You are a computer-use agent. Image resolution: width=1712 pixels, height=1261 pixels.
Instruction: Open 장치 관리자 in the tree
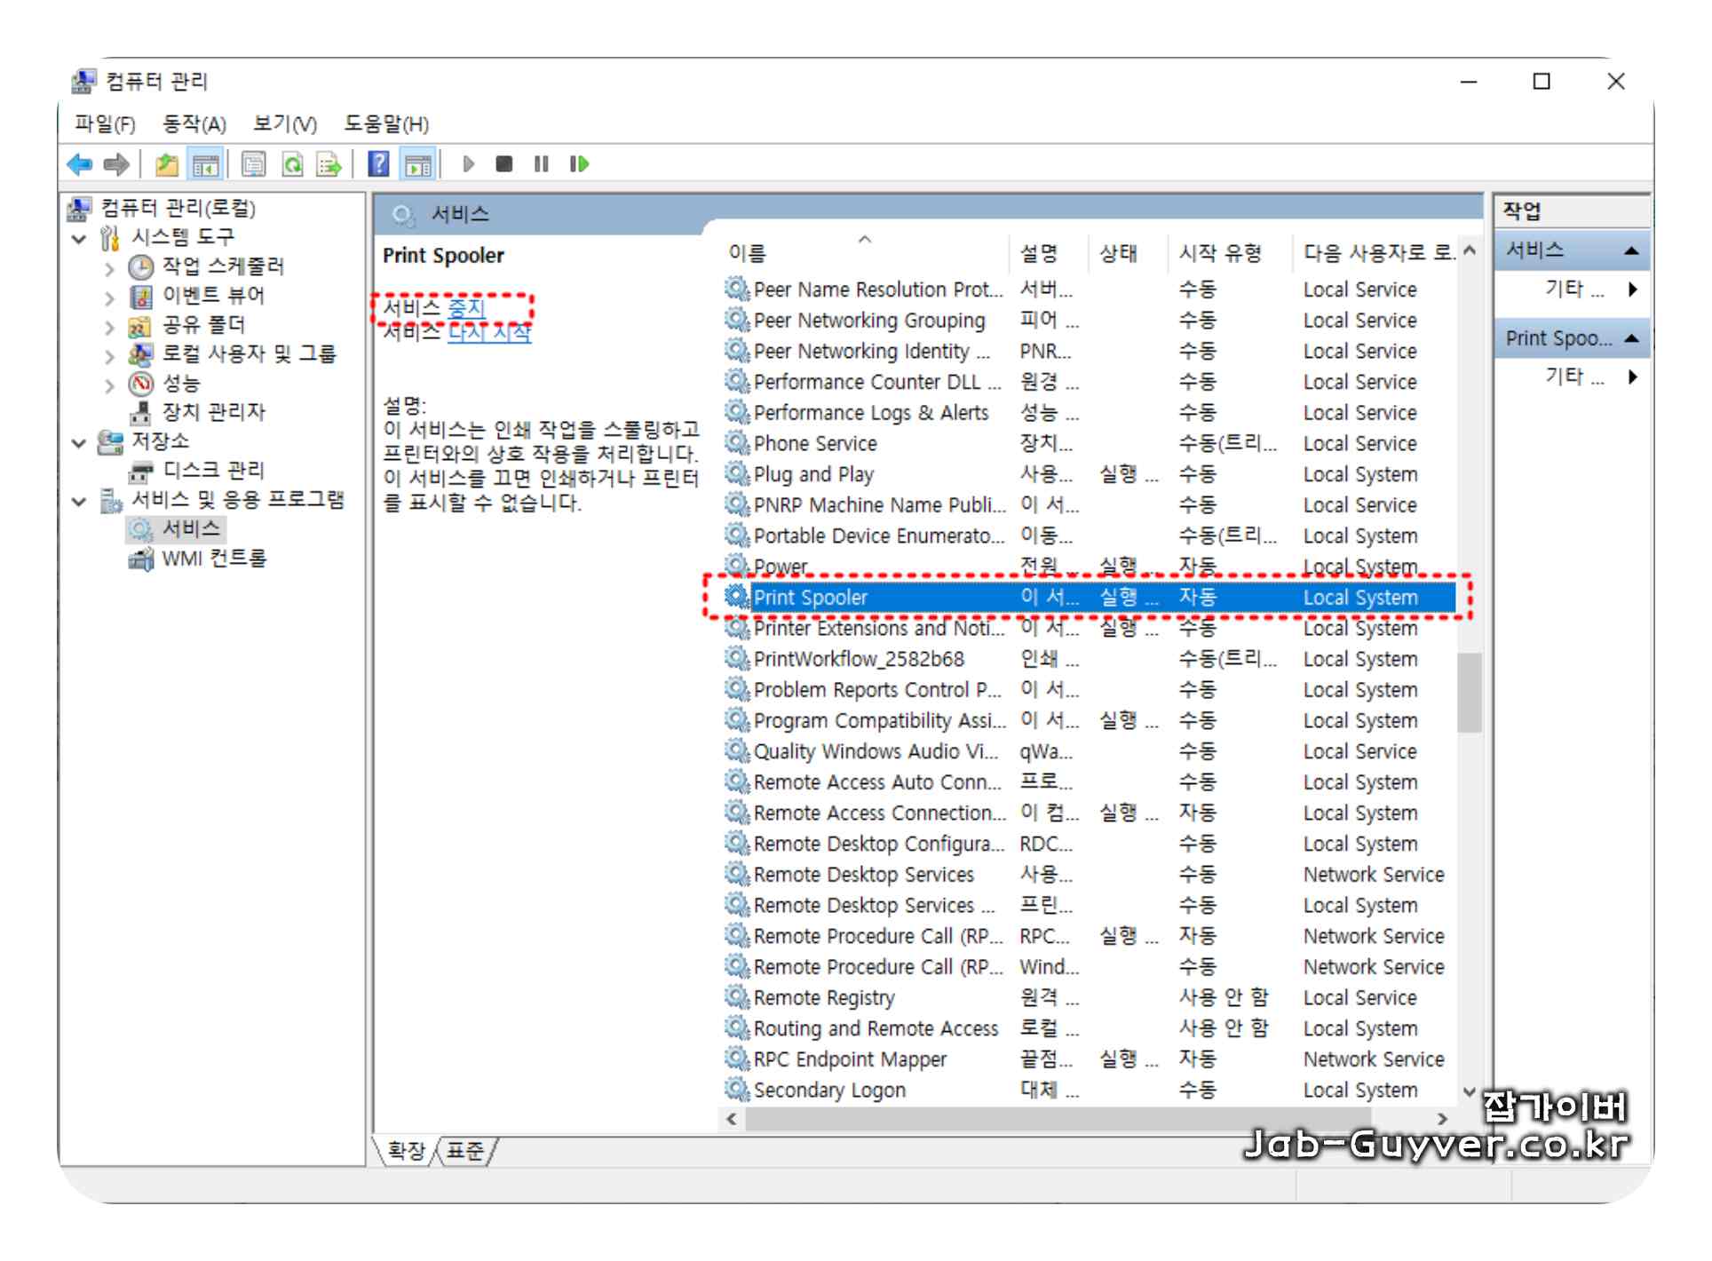pyautogui.click(x=213, y=412)
